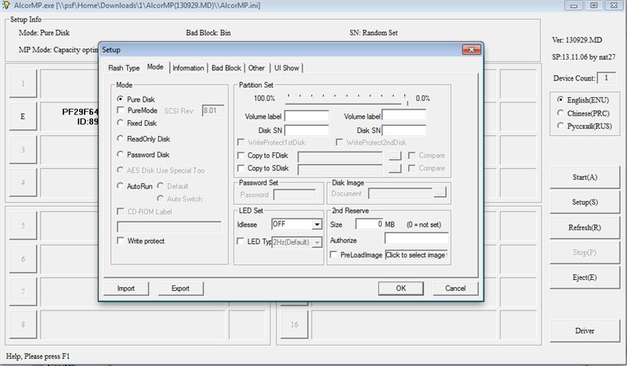This screenshot has height=366, width=627.
Task: Click the Import button
Action: click(x=126, y=288)
